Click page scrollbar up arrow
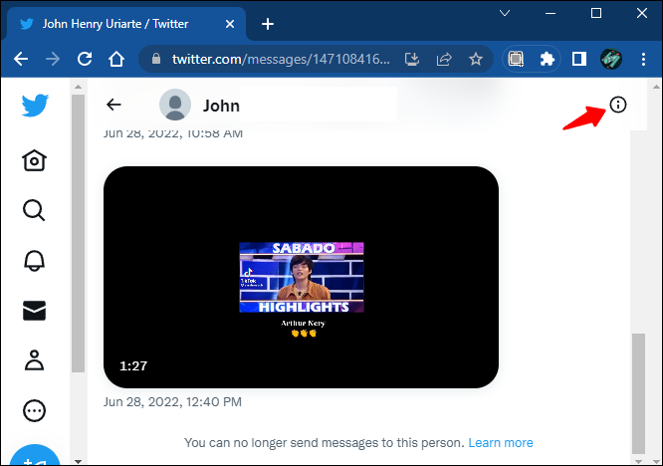663x466 pixels. point(656,87)
